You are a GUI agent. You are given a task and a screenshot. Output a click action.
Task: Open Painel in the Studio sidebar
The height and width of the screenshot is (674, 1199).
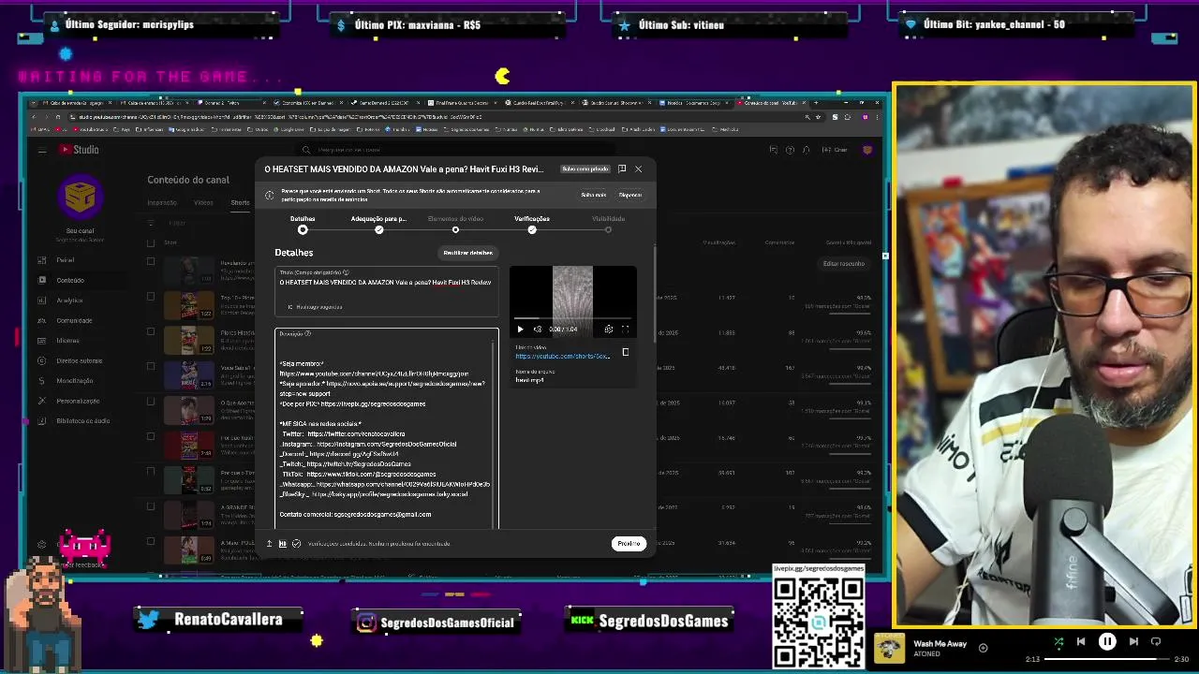coord(65,260)
